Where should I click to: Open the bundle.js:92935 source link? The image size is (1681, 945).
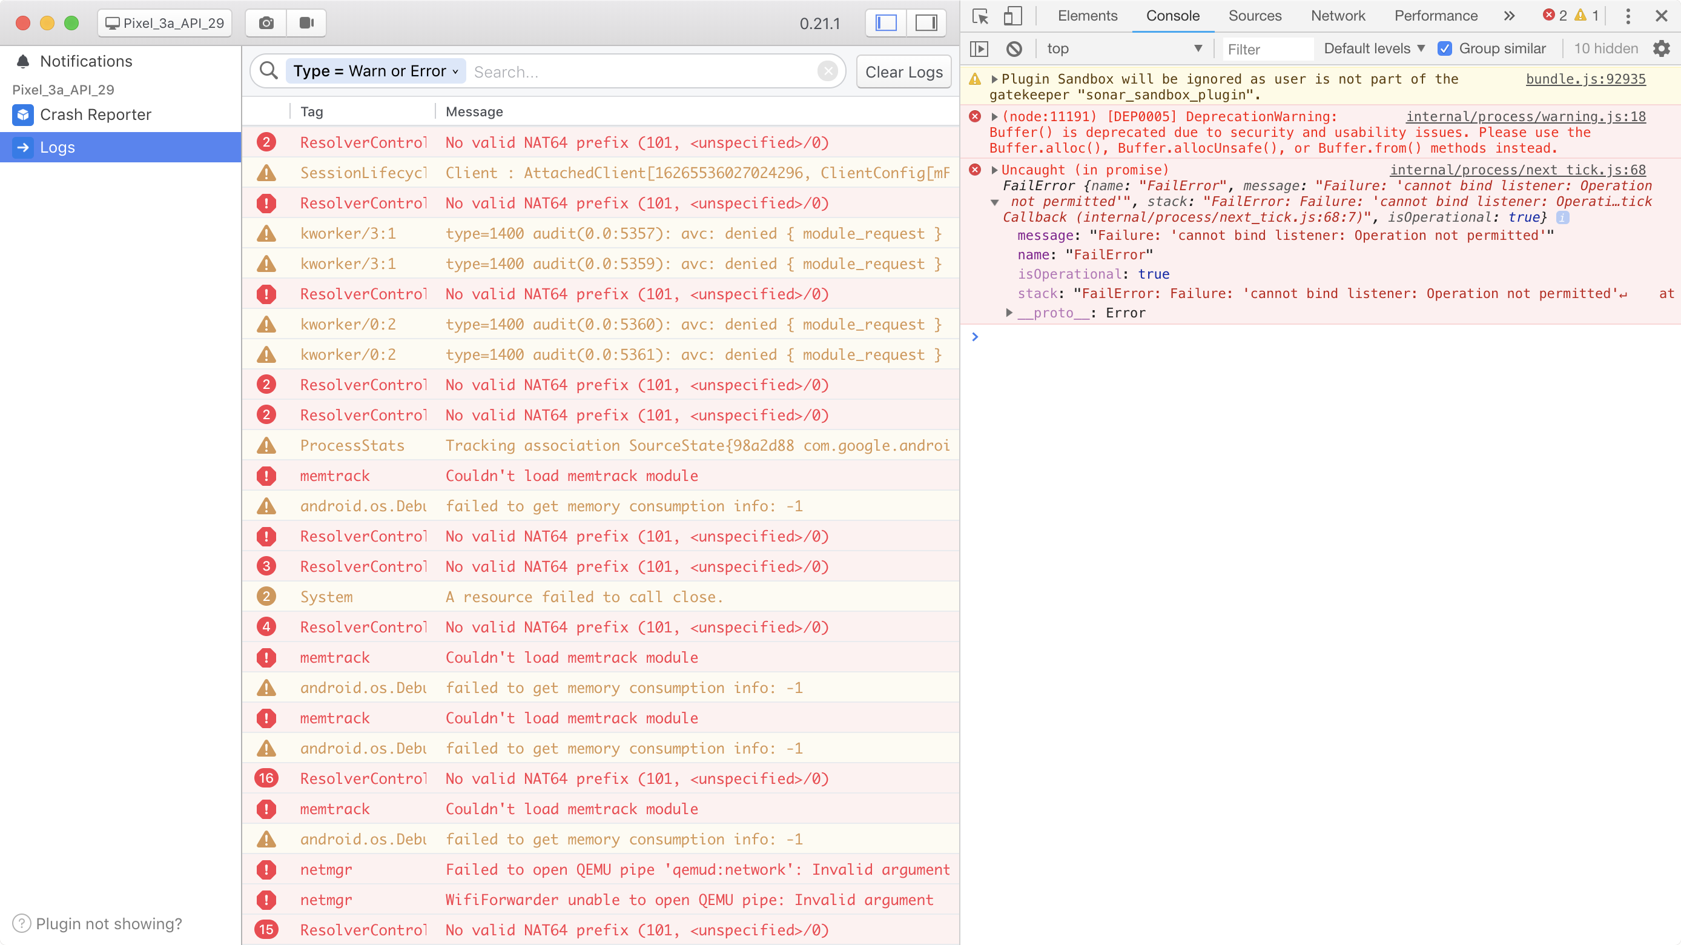coord(1585,79)
